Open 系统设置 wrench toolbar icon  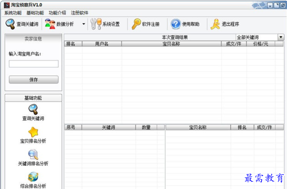tap(96, 24)
